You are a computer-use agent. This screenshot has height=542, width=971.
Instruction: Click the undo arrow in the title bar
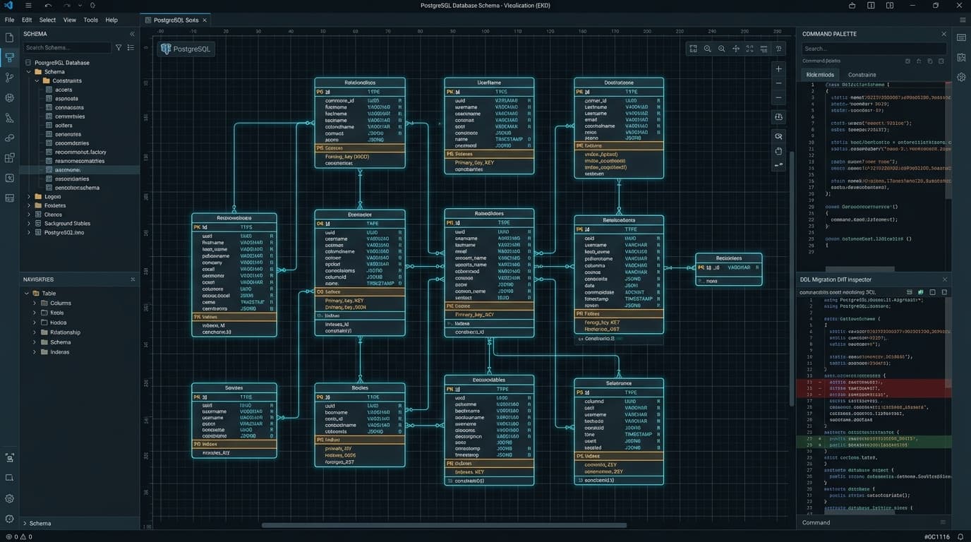tap(48, 6)
